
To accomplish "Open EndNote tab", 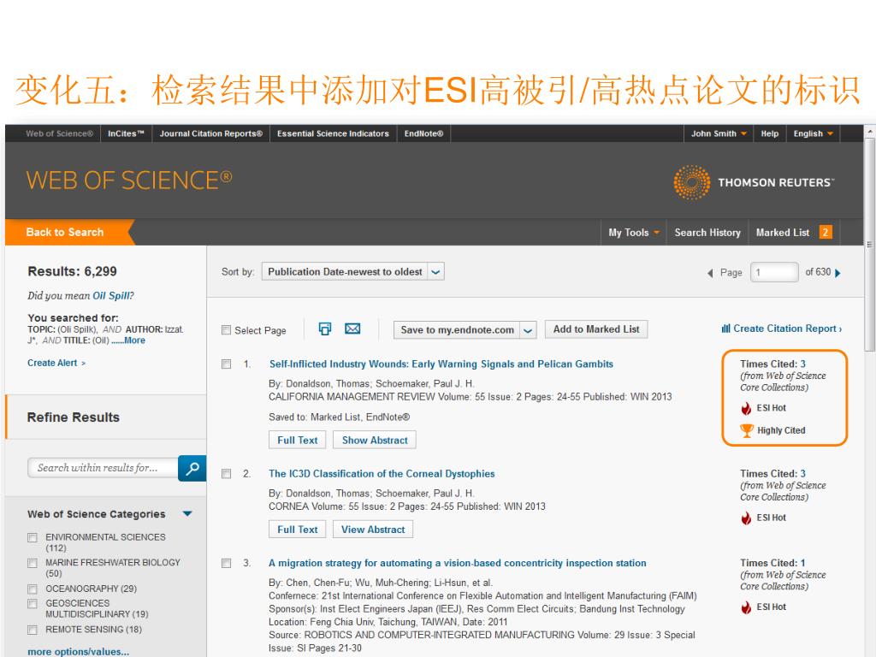I will [423, 133].
